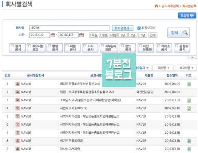Select the 1개월 period button
The width and height of the screenshot is (198, 153).
pos(103,35)
